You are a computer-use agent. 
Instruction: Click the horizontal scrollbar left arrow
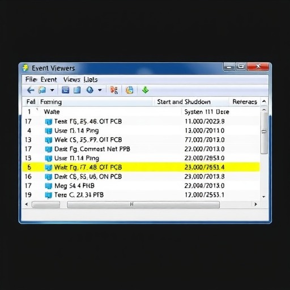(27, 204)
